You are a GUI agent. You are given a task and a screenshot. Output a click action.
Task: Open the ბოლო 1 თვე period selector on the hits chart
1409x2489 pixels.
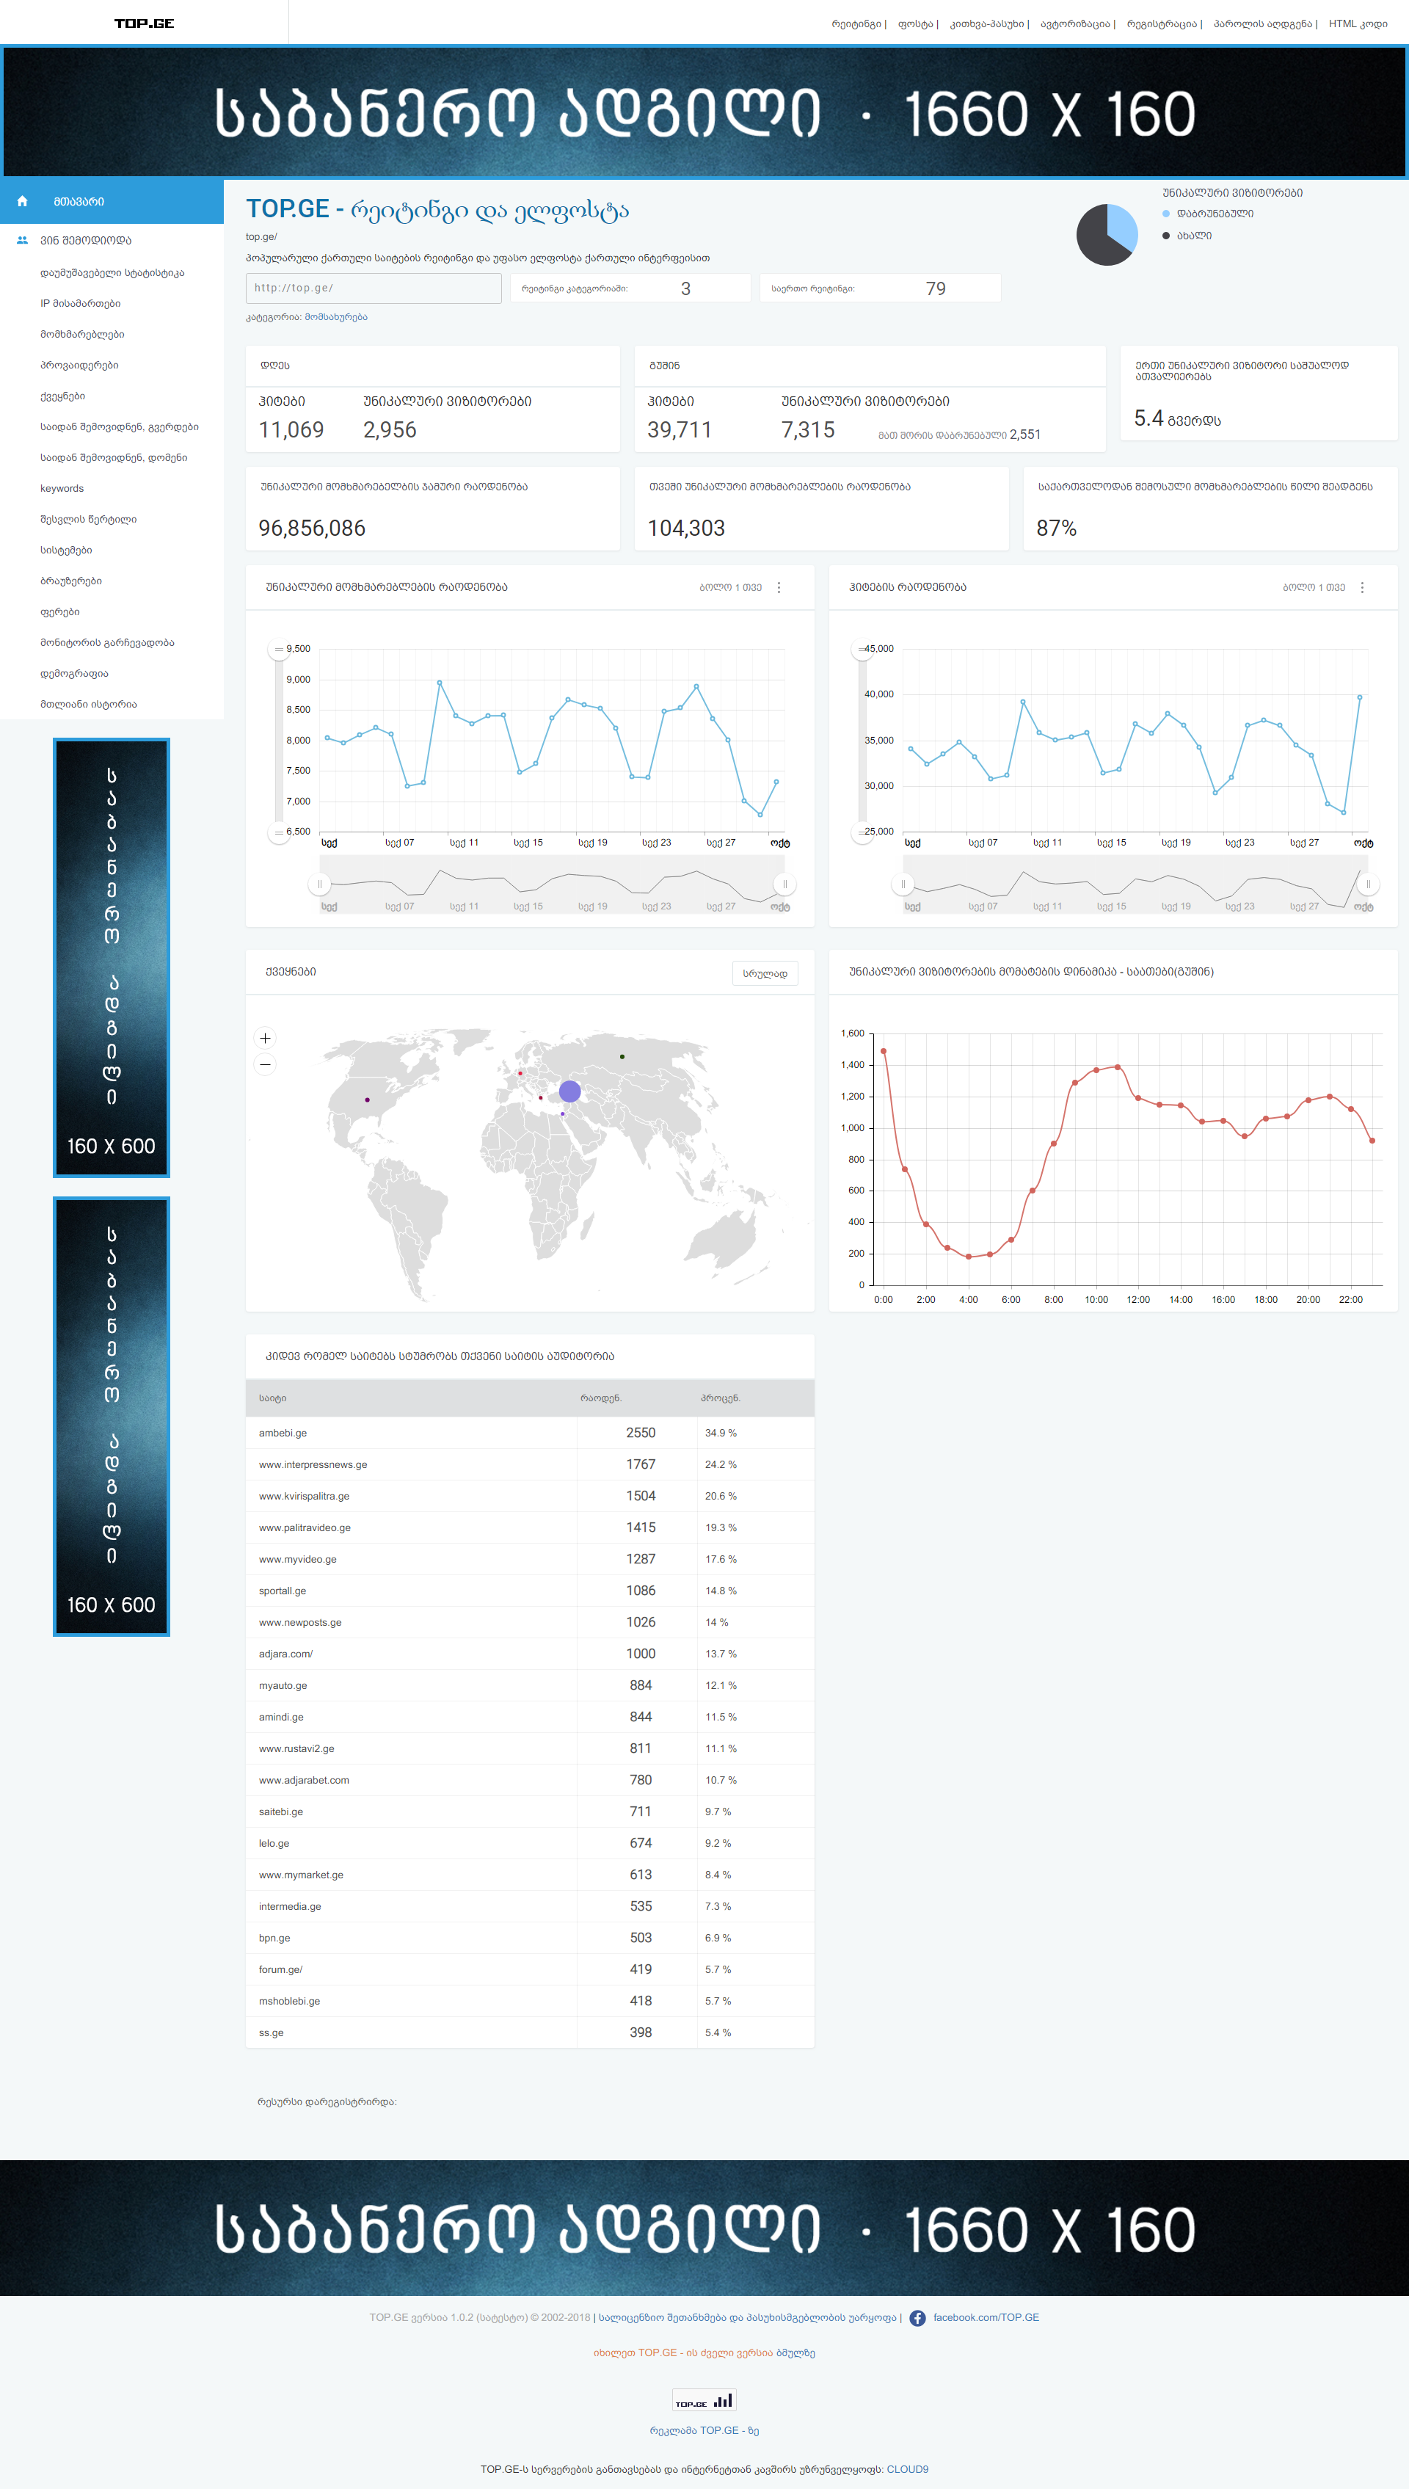[1313, 587]
